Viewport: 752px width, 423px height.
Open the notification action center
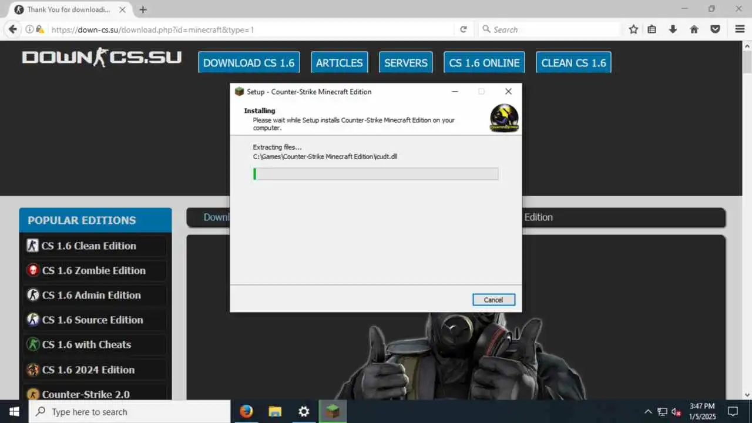tap(733, 411)
